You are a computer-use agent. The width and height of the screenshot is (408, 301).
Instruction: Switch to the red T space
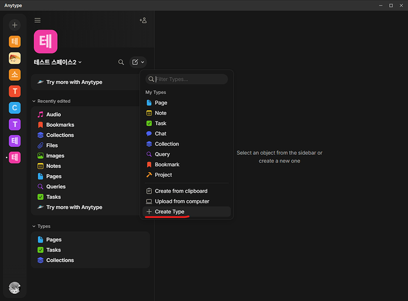point(14,92)
